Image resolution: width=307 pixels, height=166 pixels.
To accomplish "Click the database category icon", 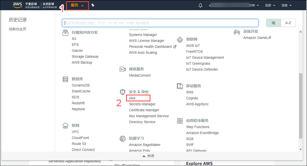I will tap(66, 79).
